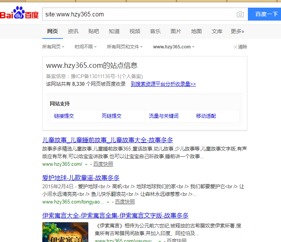Open 到搜索资源平台分析收录量 link
281x242 pixels.
163,84
